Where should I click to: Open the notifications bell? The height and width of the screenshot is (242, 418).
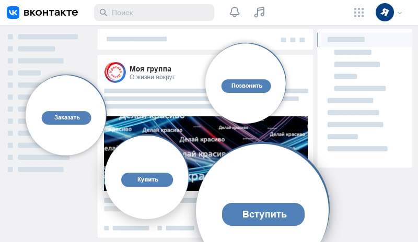(x=235, y=12)
